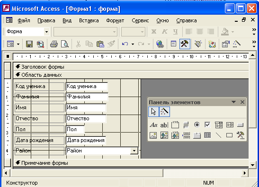Open File Search with the magnifier icon

(40, 44)
